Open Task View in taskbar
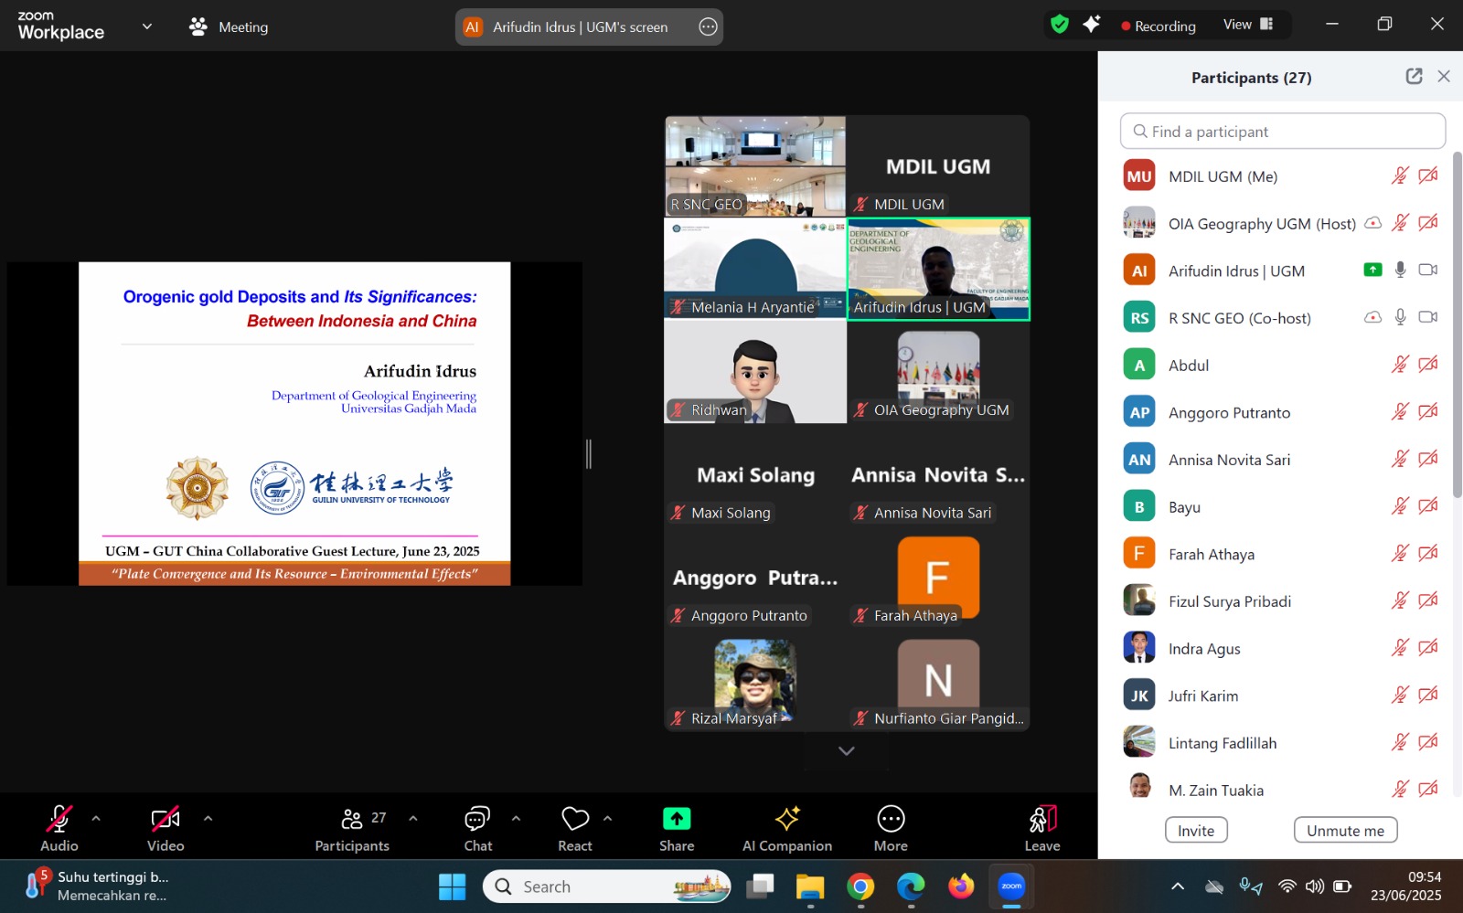This screenshot has width=1463, height=913. coord(760,886)
